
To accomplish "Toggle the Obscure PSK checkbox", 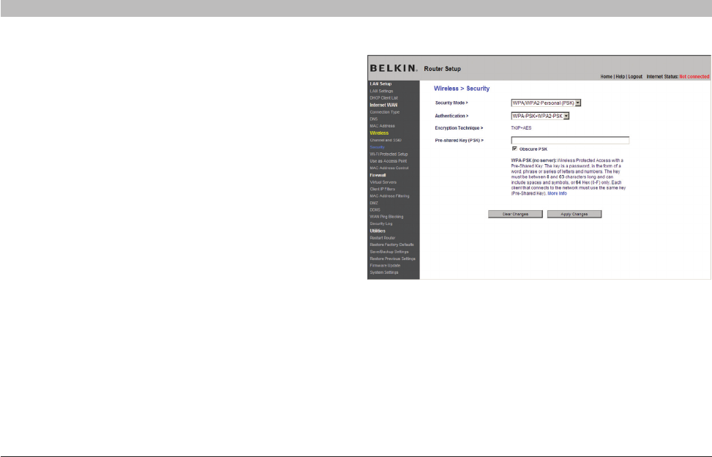I will coord(514,149).
